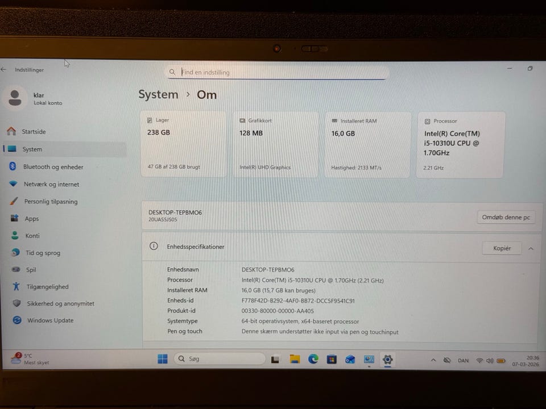The image size is (546, 409).
Task: Show hidden system tray icons
Action: pos(433,360)
